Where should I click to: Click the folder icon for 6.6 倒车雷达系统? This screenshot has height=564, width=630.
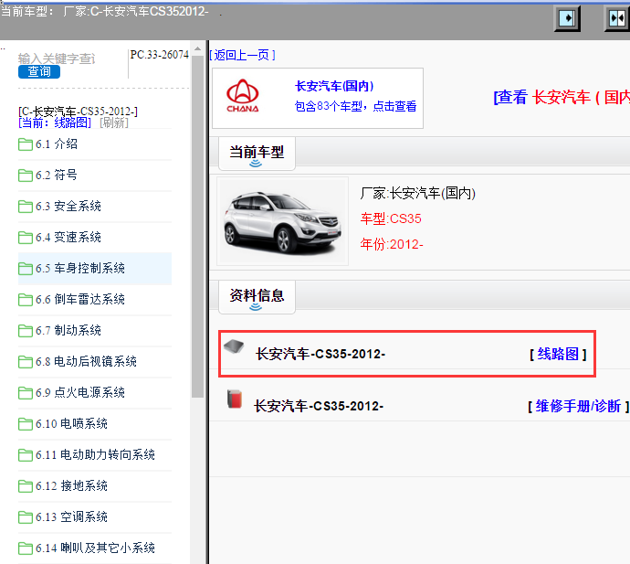click(x=26, y=299)
